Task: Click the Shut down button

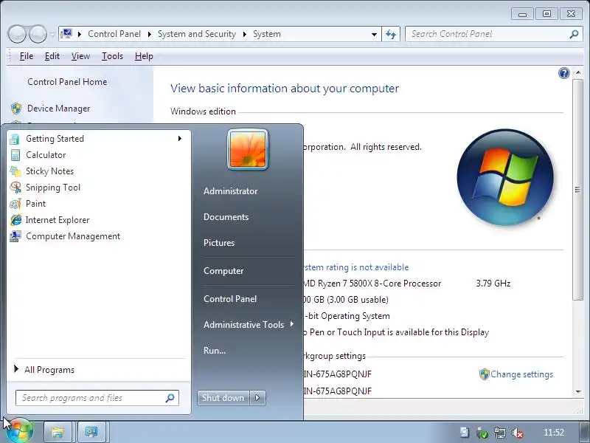Action: [x=223, y=398]
